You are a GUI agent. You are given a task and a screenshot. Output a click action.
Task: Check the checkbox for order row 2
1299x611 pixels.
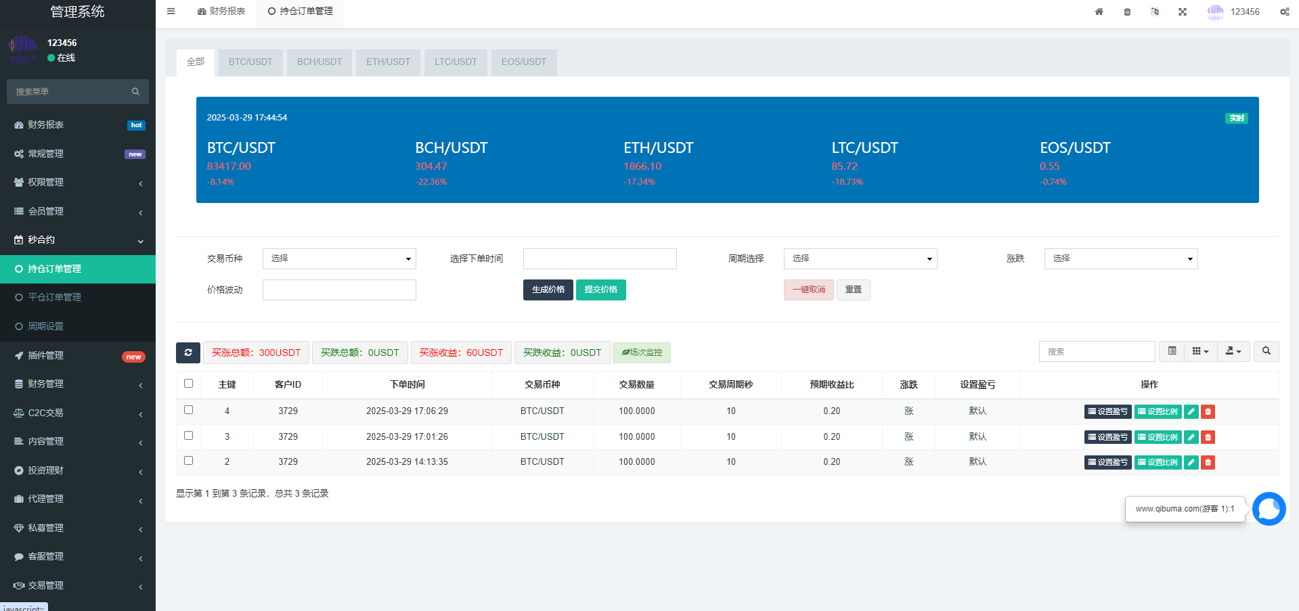pyautogui.click(x=189, y=461)
